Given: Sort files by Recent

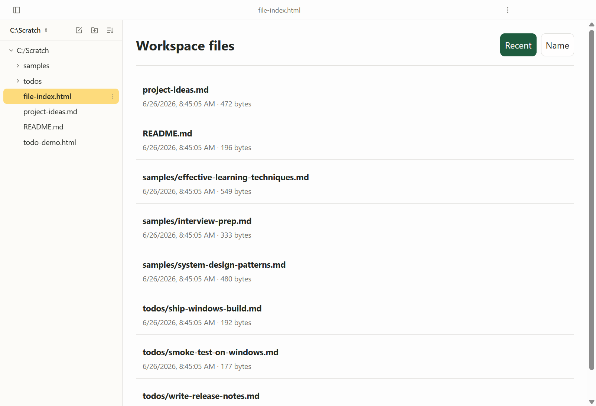Looking at the screenshot, I should click(518, 45).
